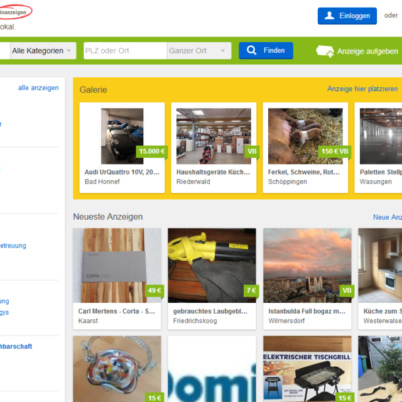This screenshot has width=402, height=402.
Task: Open the blue logo listing image
Action: pyautogui.click(x=212, y=369)
